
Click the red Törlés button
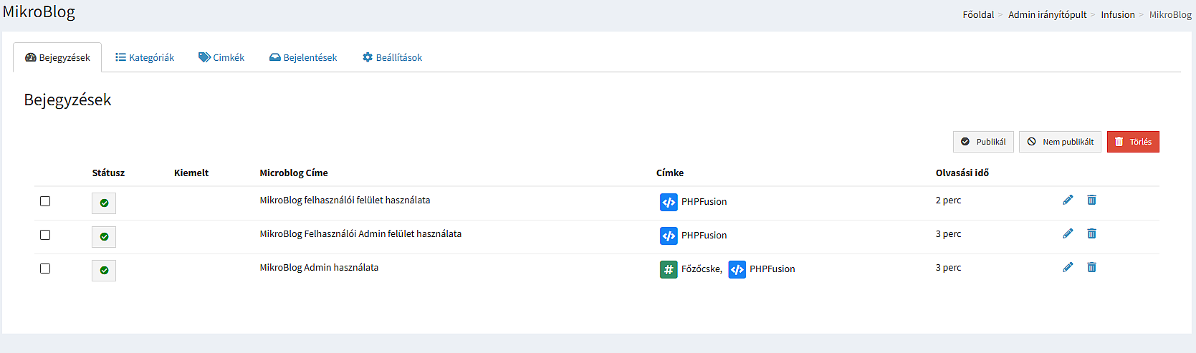click(x=1133, y=142)
